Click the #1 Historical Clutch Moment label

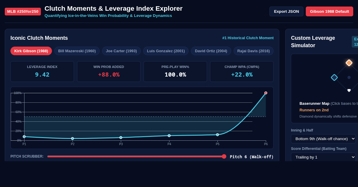248,38
